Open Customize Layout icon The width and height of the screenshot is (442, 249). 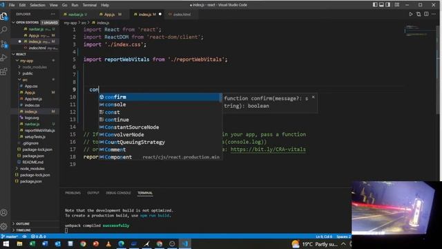[x=397, y=5]
